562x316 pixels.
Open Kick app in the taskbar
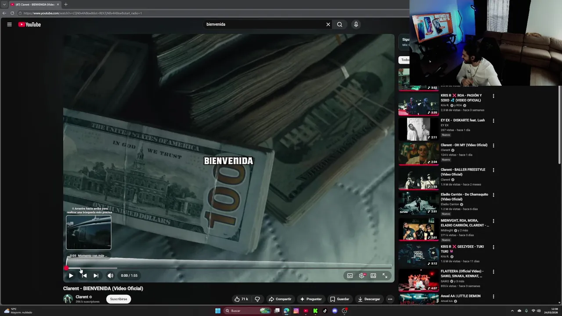pos(315,311)
